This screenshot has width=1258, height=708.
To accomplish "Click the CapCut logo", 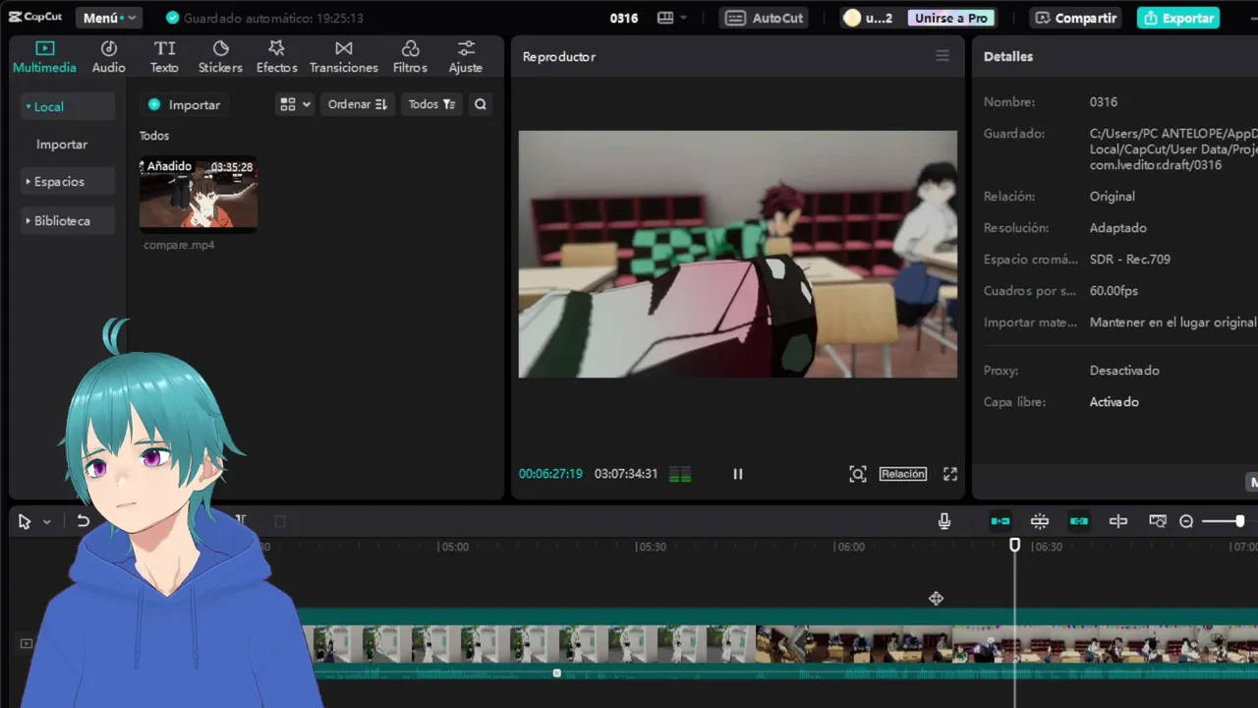I will coord(35,17).
